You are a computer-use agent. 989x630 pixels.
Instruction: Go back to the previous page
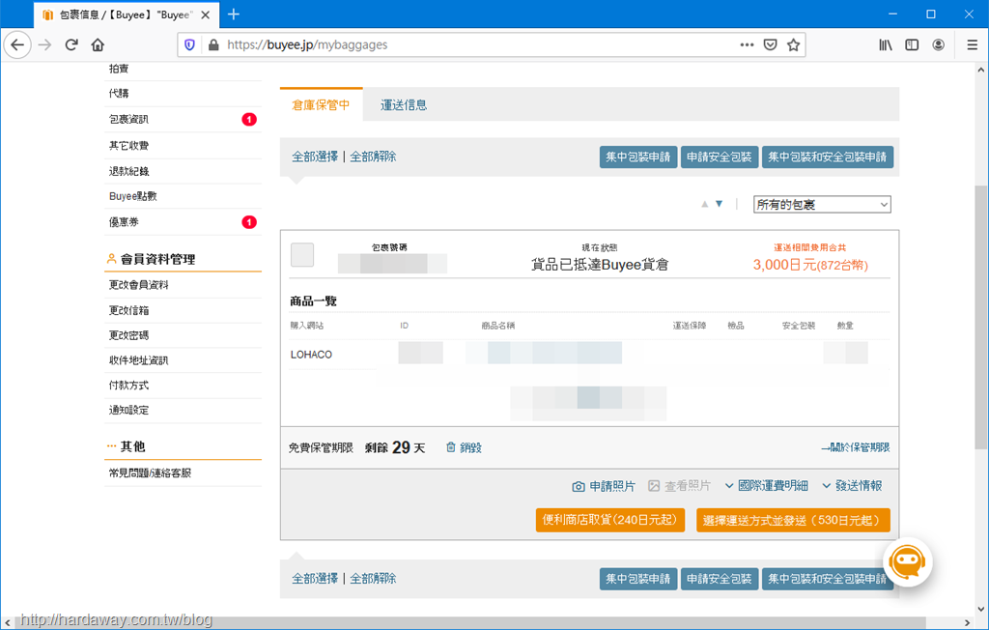pyautogui.click(x=17, y=44)
